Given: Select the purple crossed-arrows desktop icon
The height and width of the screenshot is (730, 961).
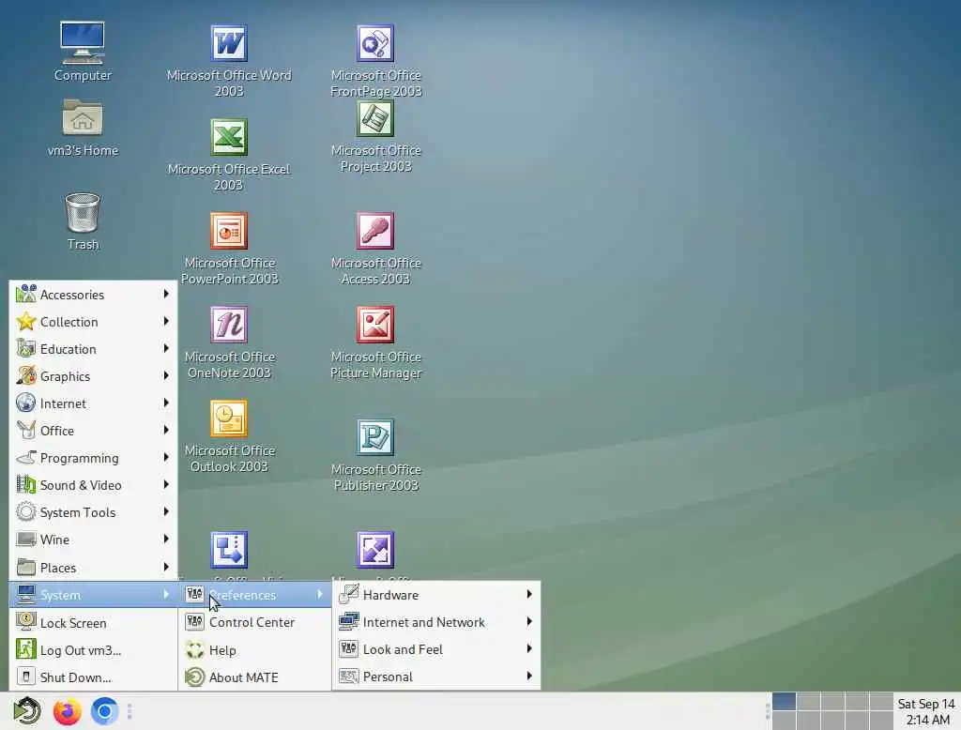Looking at the screenshot, I should (375, 550).
